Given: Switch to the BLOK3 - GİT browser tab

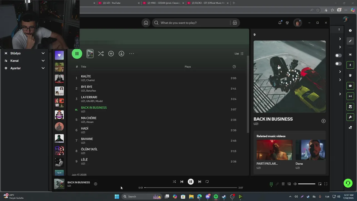Looking at the screenshot, I should point(208,3).
